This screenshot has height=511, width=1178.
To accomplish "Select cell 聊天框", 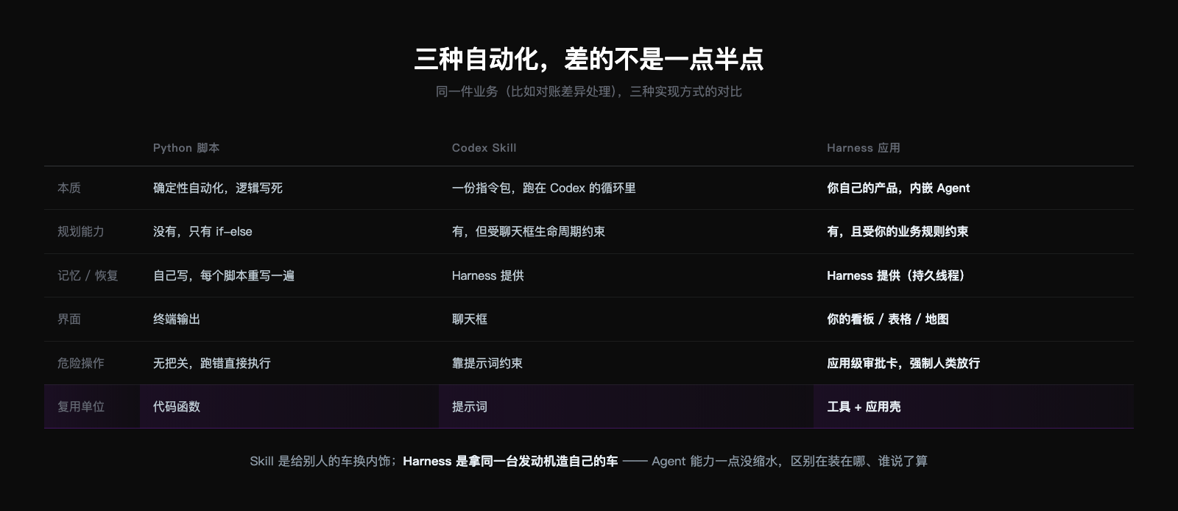I will tap(470, 319).
